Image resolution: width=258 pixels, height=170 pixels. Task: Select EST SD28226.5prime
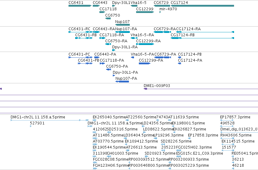coord(176,142)
